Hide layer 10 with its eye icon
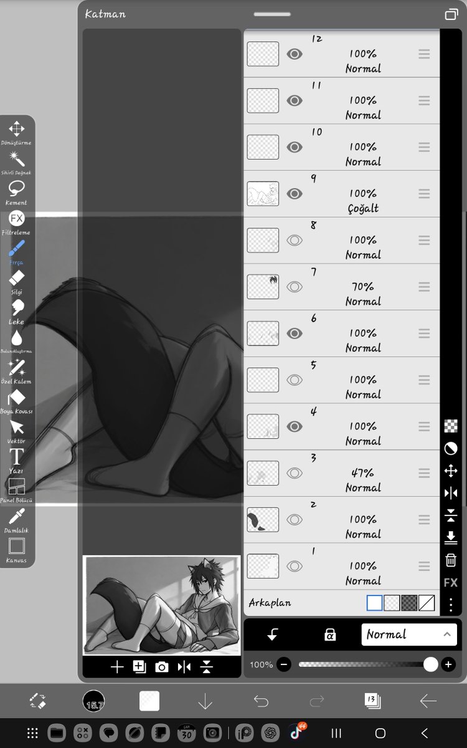 [x=295, y=147]
